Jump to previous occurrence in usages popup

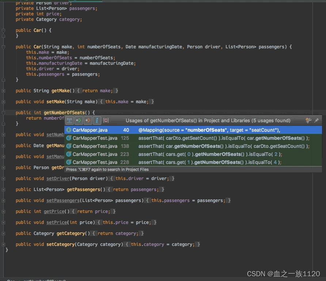coord(78,120)
